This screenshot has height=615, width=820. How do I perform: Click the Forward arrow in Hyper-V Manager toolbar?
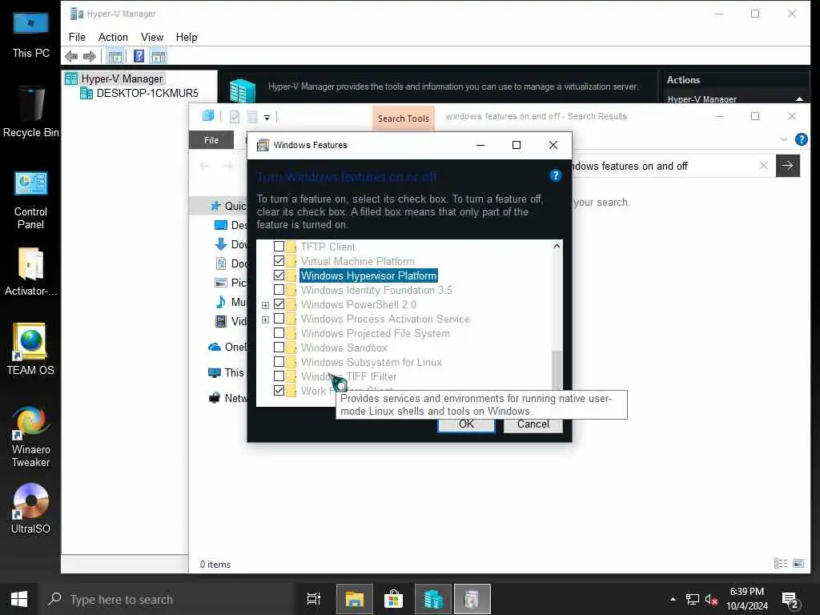[x=90, y=57]
